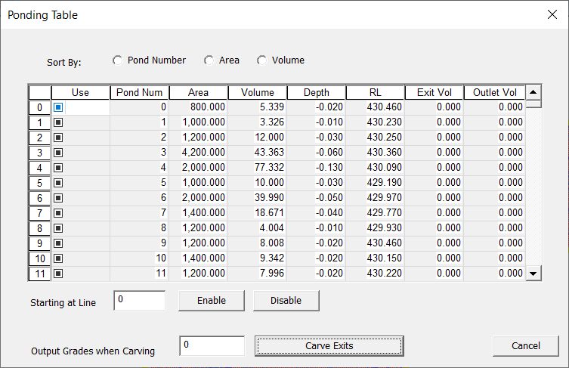The width and height of the screenshot is (569, 368).
Task: Toggle the Use checkbox for pond 11
Action: click(58, 274)
